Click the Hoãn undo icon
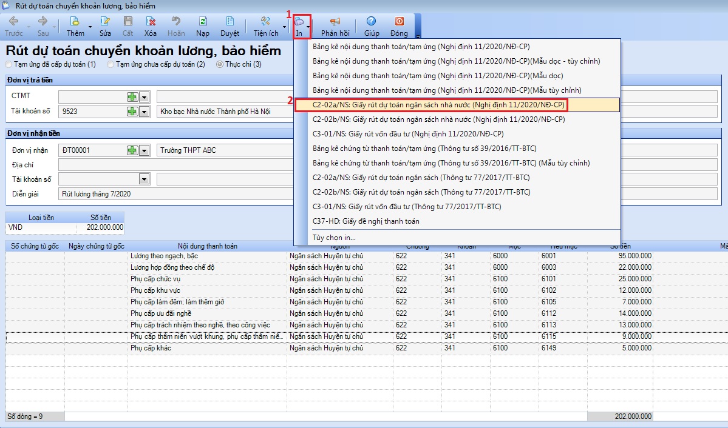 coord(176,21)
